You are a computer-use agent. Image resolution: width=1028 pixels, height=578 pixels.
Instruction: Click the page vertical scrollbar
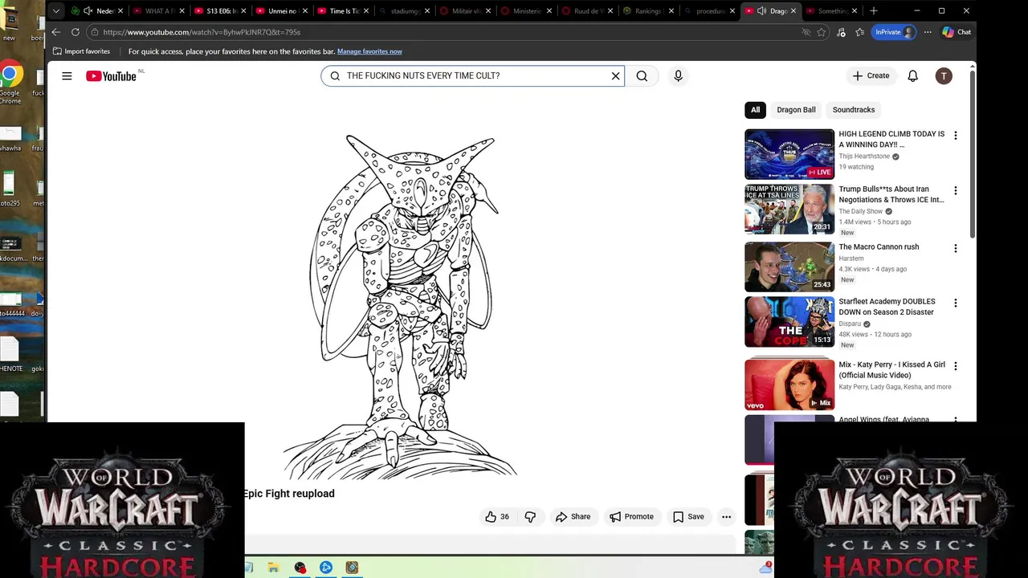(973, 153)
